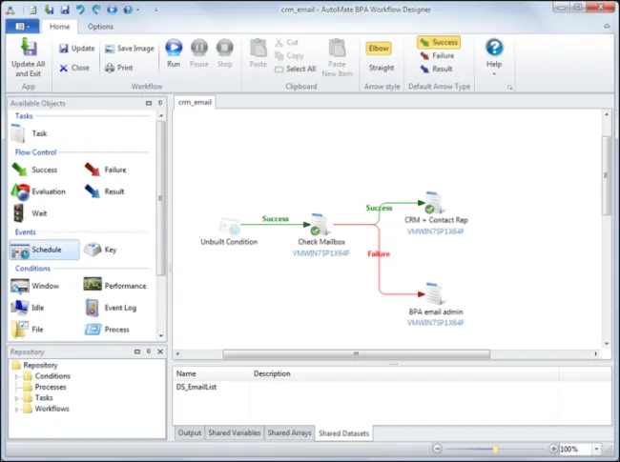Switch to the Shared Variables tab

click(x=234, y=432)
